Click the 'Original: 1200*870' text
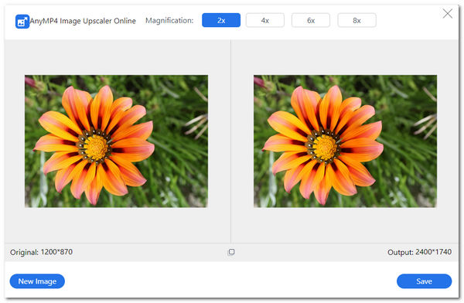Viewport: 464px width, 303px height. [x=41, y=252]
